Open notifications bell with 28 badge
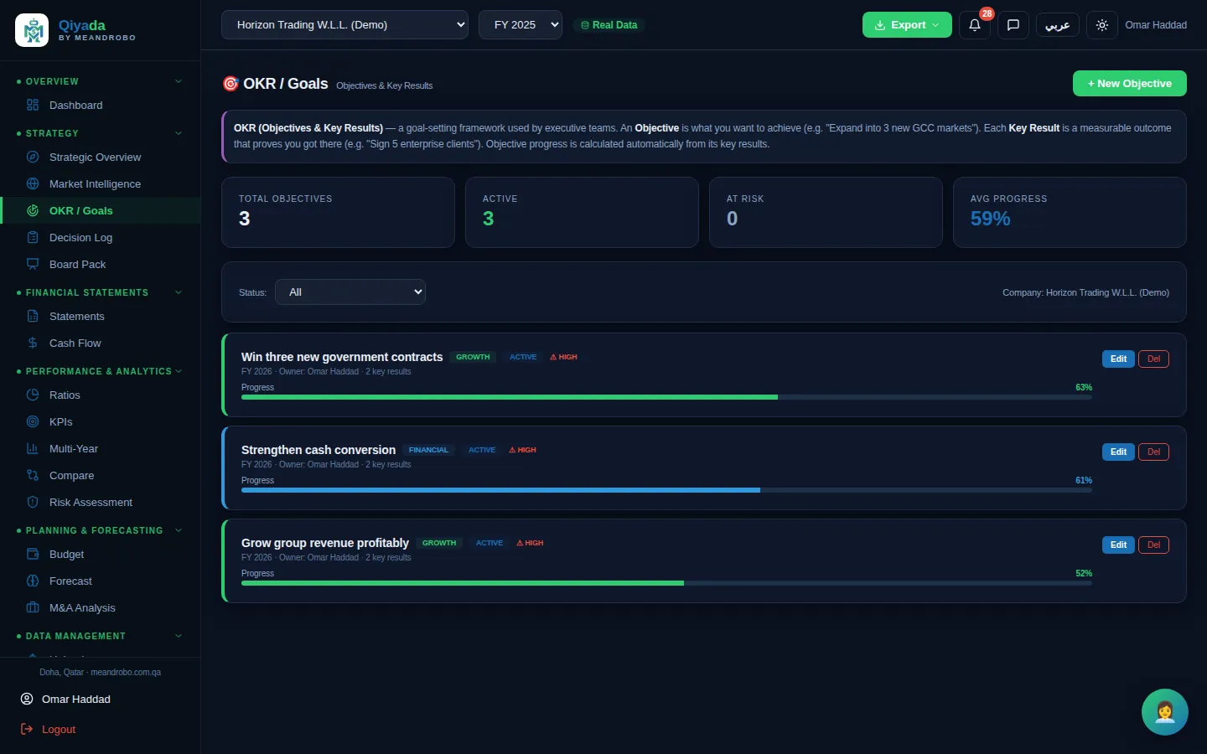Viewport: 1207px width, 754px height. pyautogui.click(x=974, y=25)
